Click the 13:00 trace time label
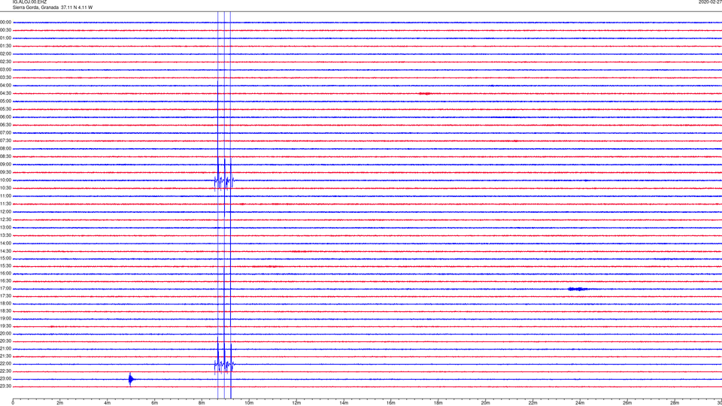 point(5,227)
